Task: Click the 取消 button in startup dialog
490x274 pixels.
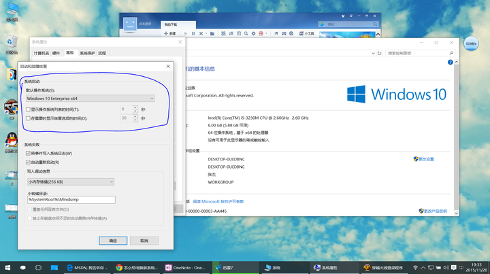Action: pyautogui.click(x=144, y=241)
